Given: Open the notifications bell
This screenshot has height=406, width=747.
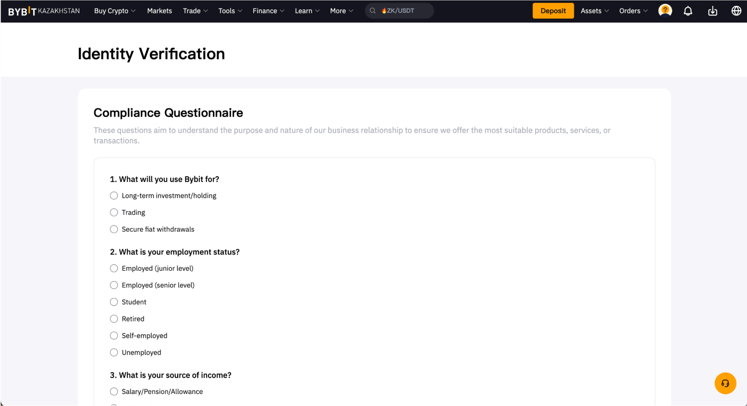Looking at the screenshot, I should 688,11.
